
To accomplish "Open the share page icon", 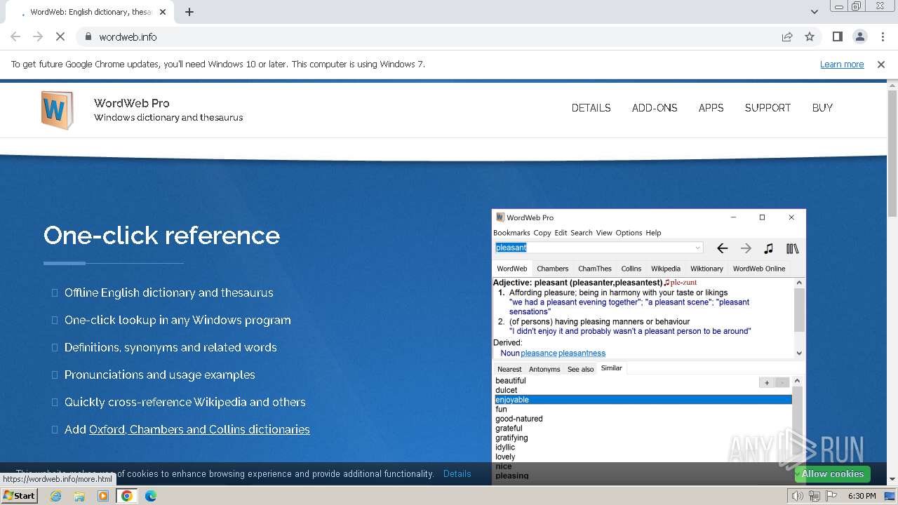I will pyautogui.click(x=787, y=36).
